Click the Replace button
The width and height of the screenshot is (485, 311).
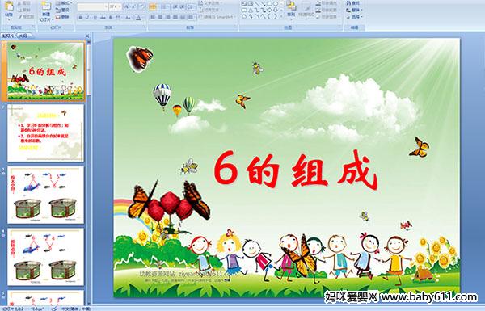tap(353, 10)
